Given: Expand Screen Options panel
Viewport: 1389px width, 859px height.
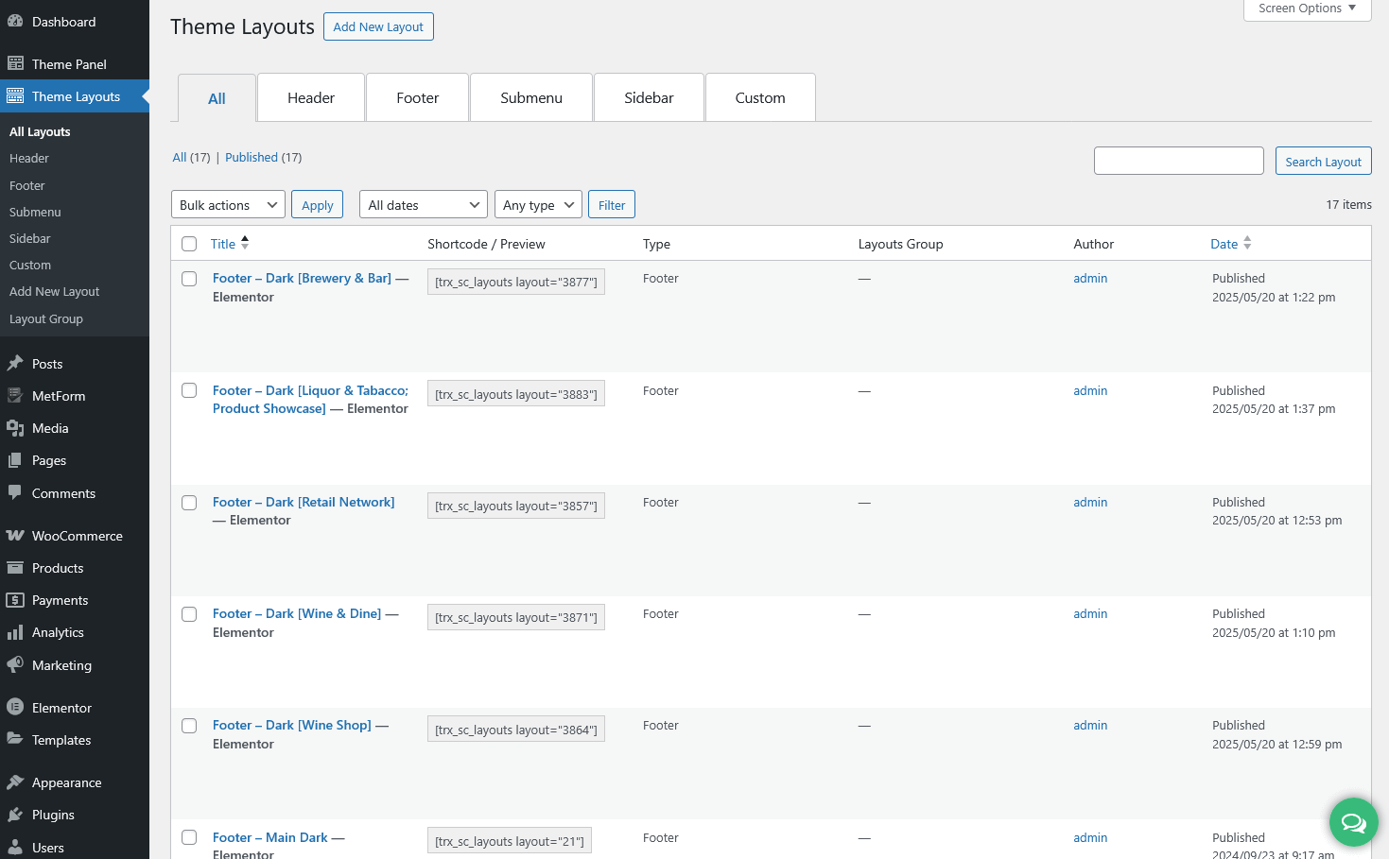Looking at the screenshot, I should [1307, 9].
